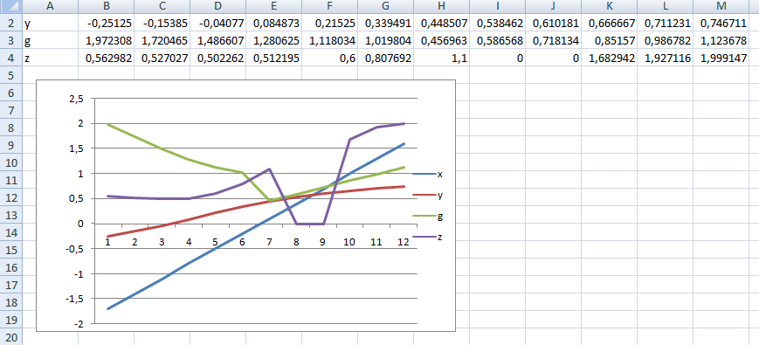Select column E header
This screenshot has height=345, width=759.
click(x=274, y=6)
